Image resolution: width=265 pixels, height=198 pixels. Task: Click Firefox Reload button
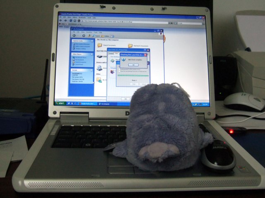pos(71,21)
